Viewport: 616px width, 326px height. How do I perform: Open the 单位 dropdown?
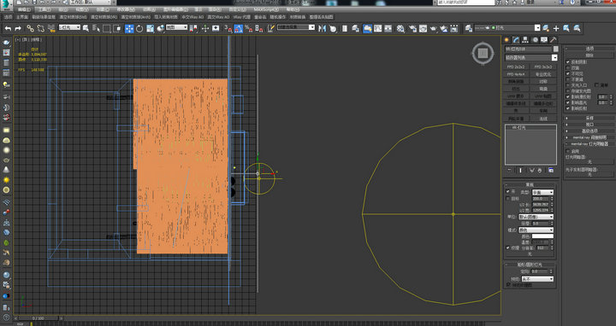point(536,217)
